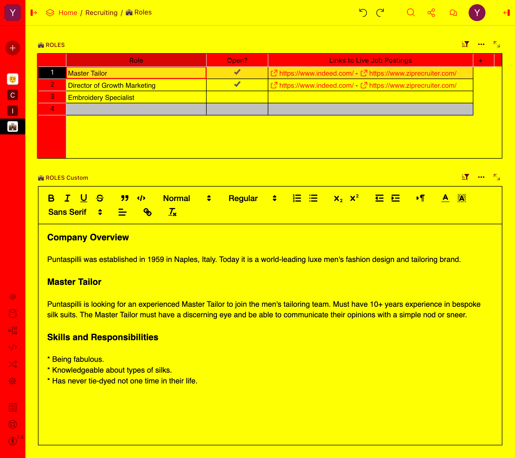Toggle Open checkbox for Director of Growth Marketing
The width and height of the screenshot is (515, 458).
tap(237, 84)
